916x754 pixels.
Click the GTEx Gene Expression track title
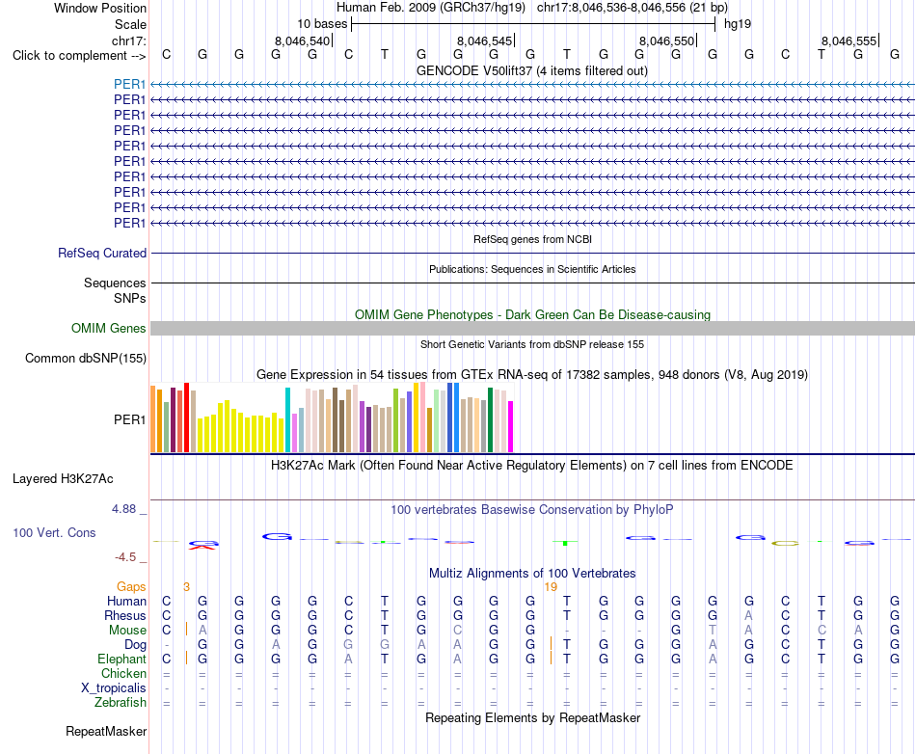[532, 375]
